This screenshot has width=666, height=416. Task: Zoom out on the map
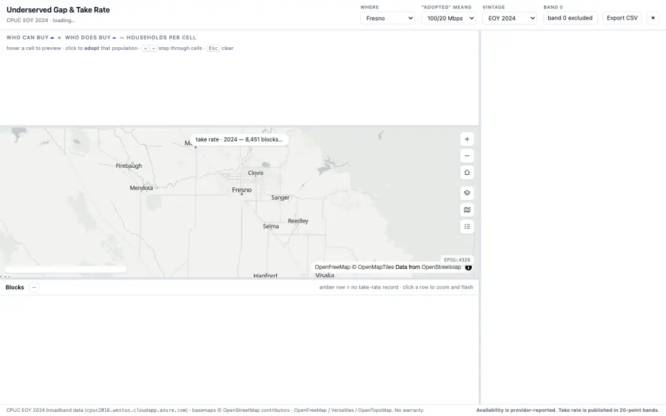coord(467,156)
